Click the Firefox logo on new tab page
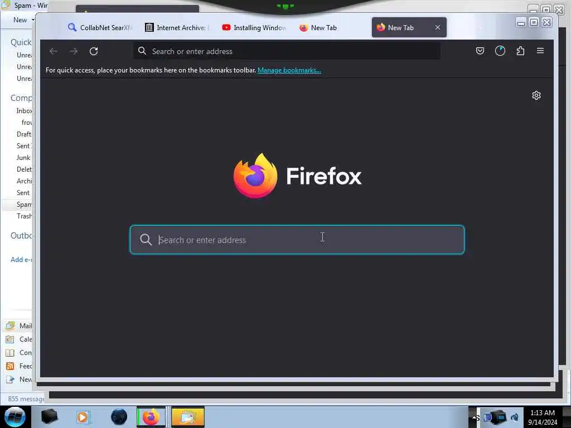 [x=298, y=176]
